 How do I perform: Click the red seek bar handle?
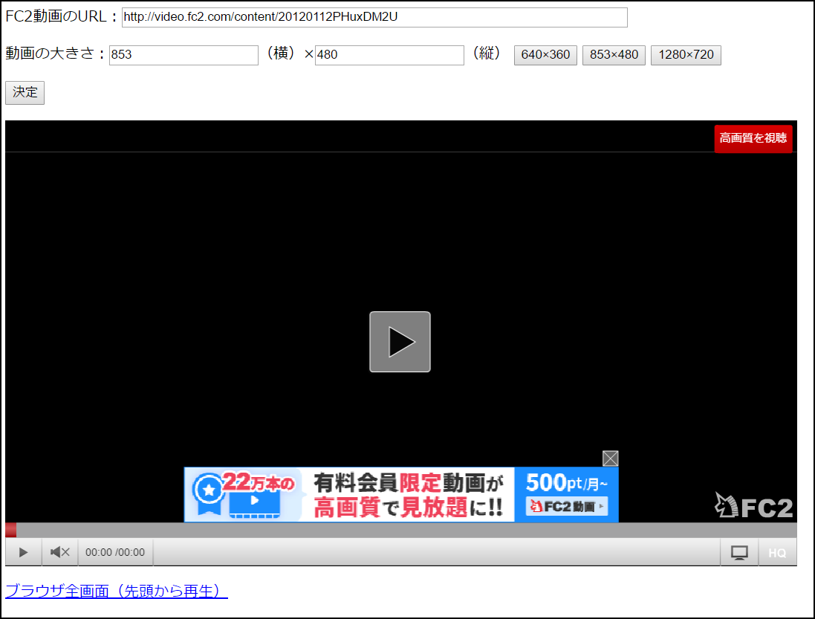tap(10, 530)
